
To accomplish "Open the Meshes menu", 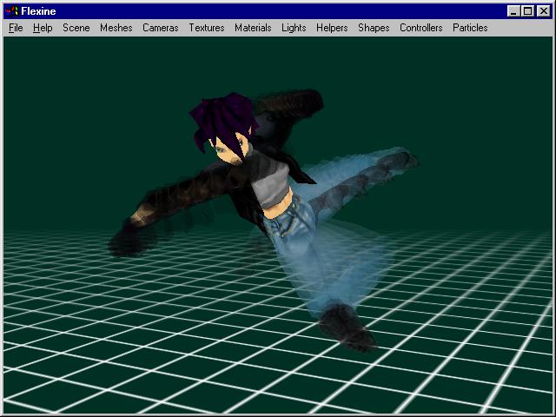I will pyautogui.click(x=116, y=28).
